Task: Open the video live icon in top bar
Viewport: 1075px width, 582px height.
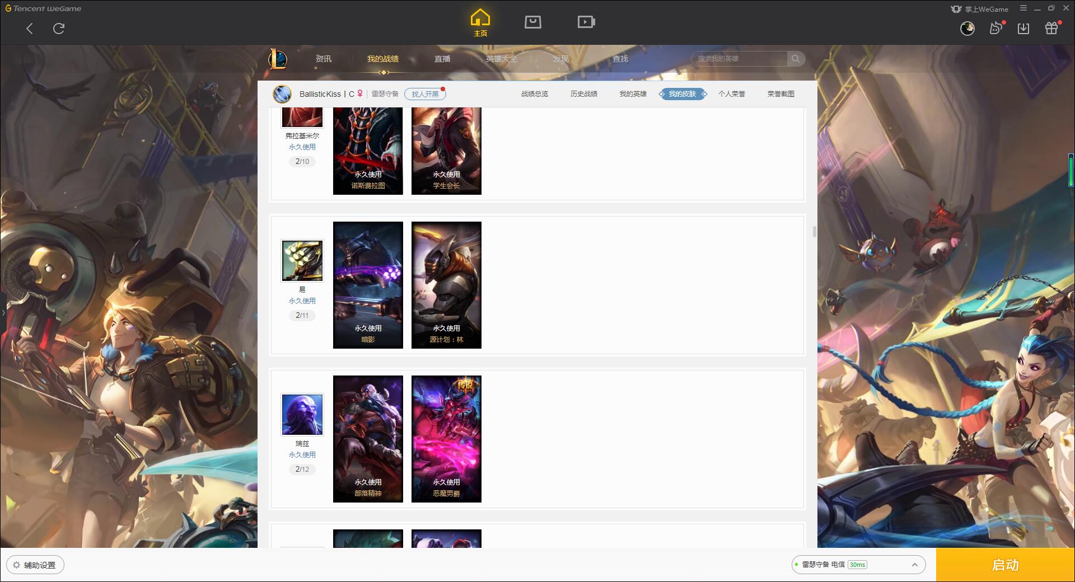Action: coord(586,22)
